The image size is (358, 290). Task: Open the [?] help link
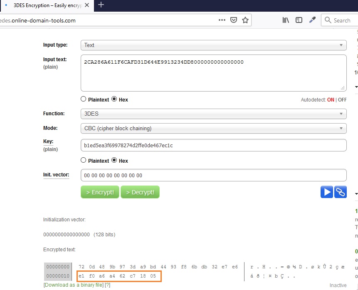tap(107, 285)
